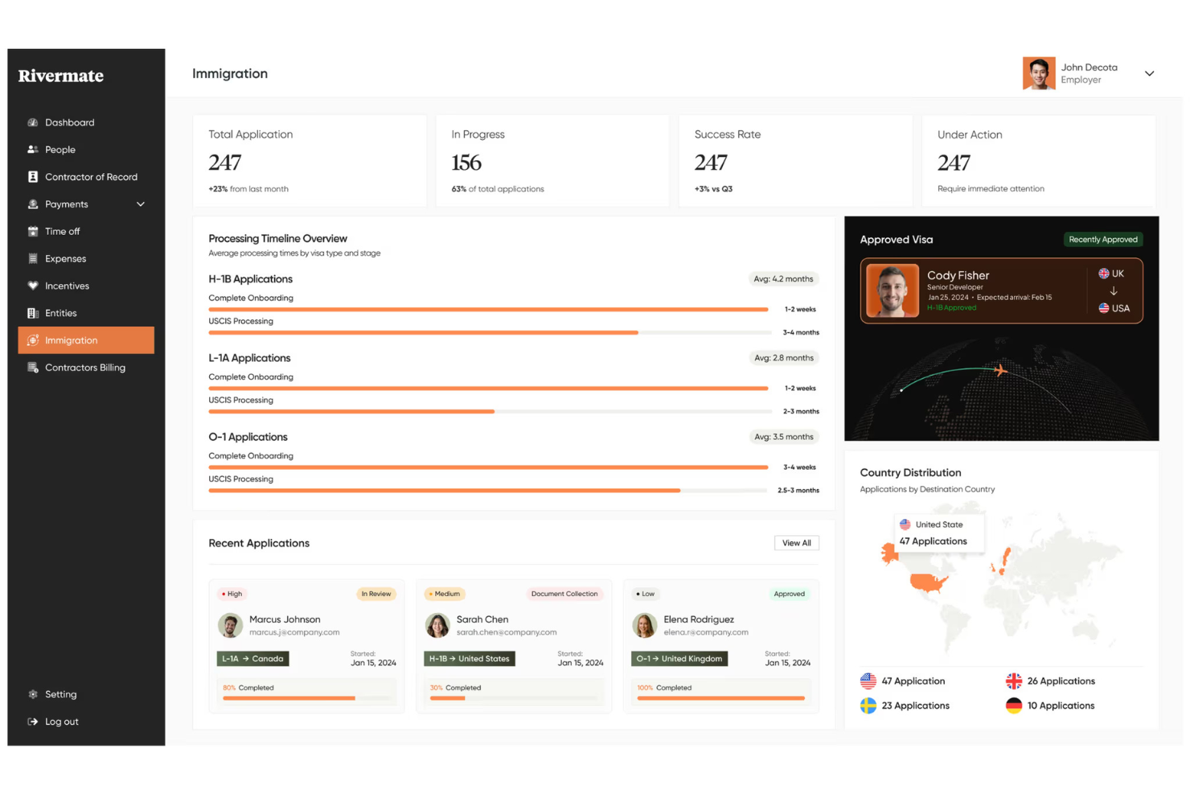The width and height of the screenshot is (1190, 794).
Task: Select the Recently Approved tab
Action: point(1102,239)
